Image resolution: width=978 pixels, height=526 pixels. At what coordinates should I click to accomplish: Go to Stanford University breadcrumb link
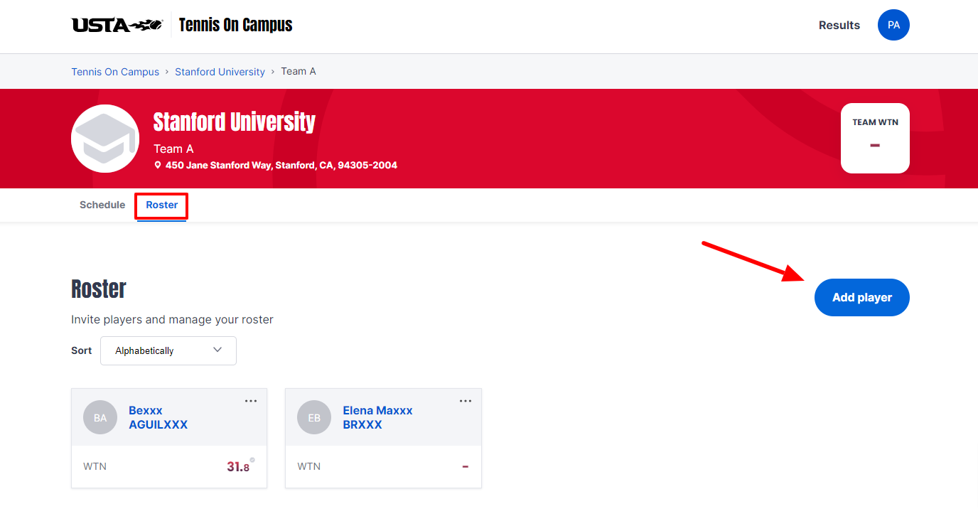220,72
